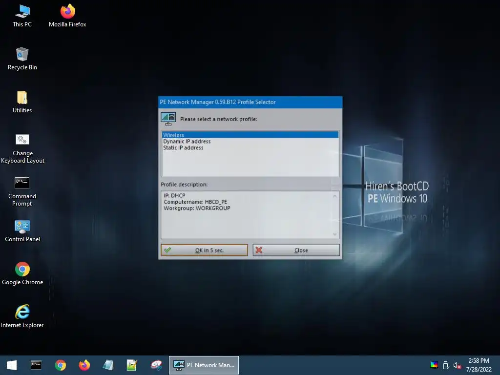Click the USB safely remove tray icon
The height and width of the screenshot is (375, 500).
(x=446, y=365)
